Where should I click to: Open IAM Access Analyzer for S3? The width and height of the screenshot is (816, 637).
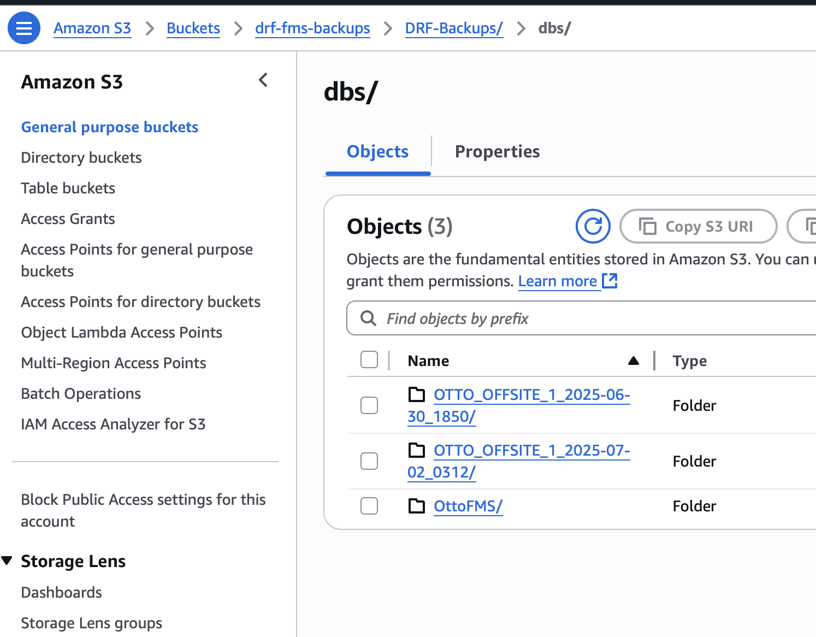[x=113, y=424]
